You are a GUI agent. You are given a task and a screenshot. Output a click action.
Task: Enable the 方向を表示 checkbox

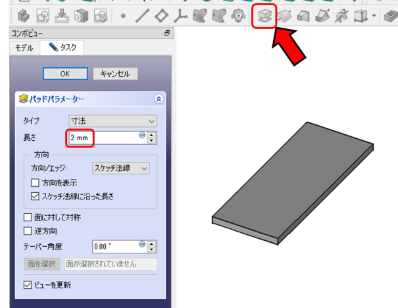(x=35, y=183)
